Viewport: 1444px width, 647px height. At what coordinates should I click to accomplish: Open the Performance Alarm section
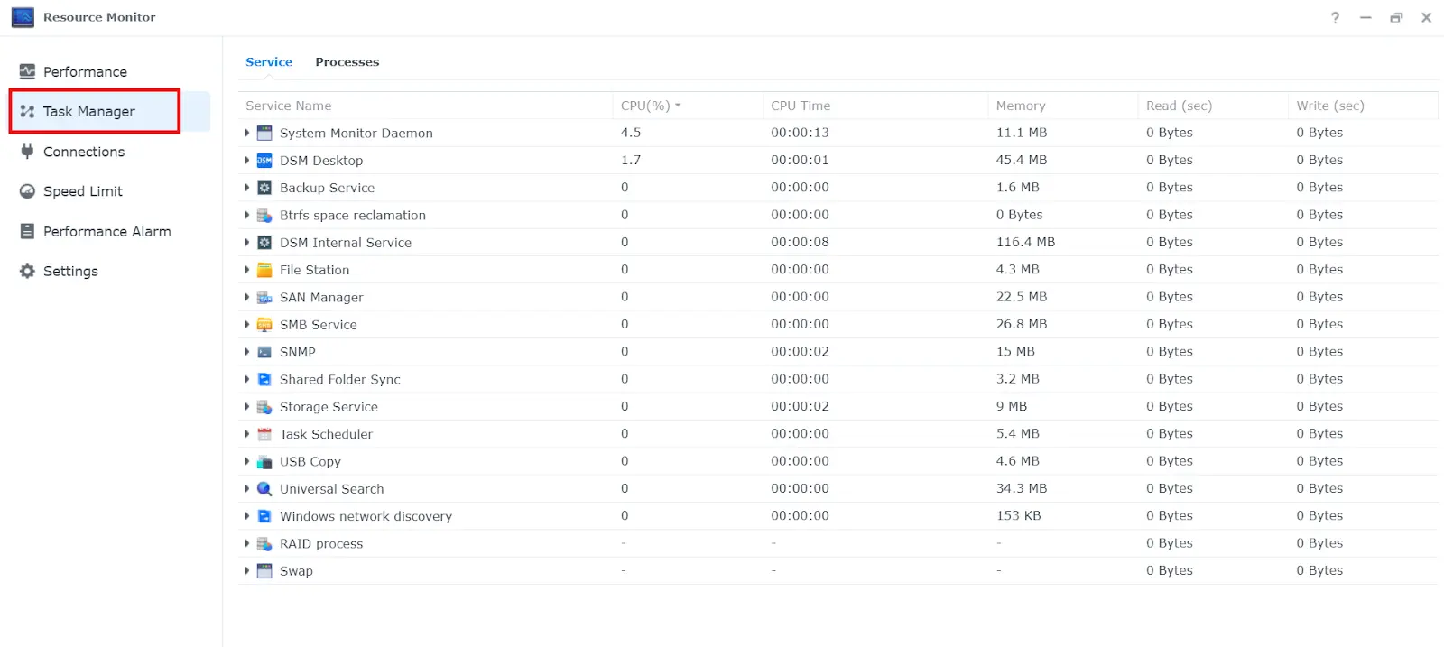point(110,231)
